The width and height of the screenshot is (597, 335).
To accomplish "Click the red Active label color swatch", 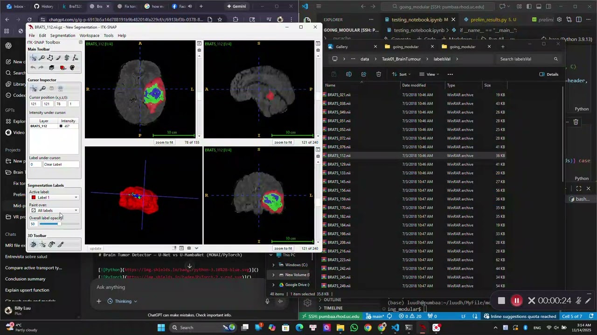I will [33, 197].
